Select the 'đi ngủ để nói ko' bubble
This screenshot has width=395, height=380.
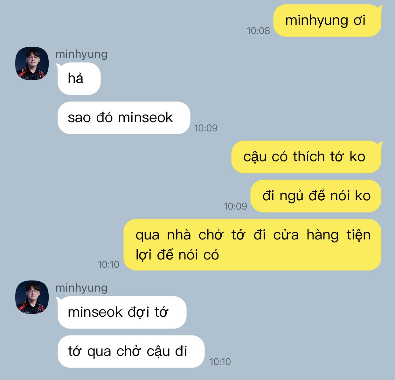(x=316, y=196)
